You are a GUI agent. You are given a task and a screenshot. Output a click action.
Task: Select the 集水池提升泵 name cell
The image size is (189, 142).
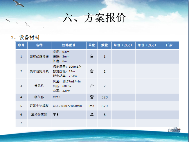pyautogui.click(x=39, y=71)
